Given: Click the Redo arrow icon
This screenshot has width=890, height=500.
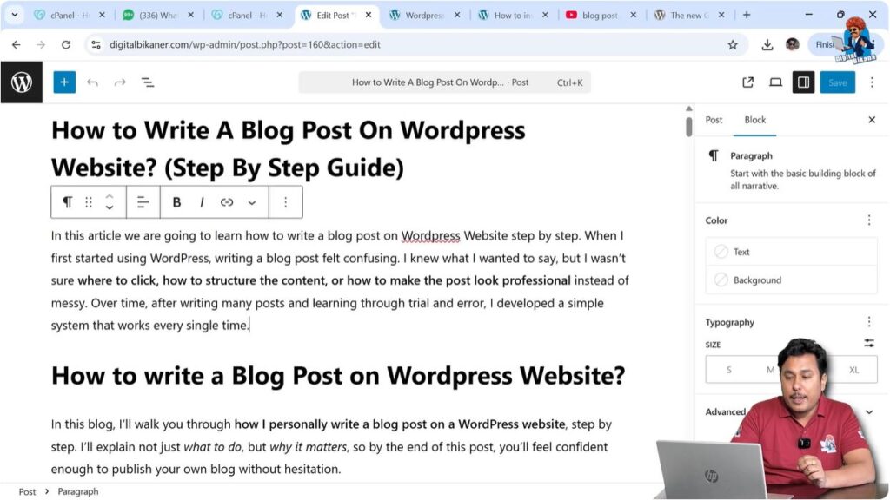Looking at the screenshot, I should (x=120, y=82).
